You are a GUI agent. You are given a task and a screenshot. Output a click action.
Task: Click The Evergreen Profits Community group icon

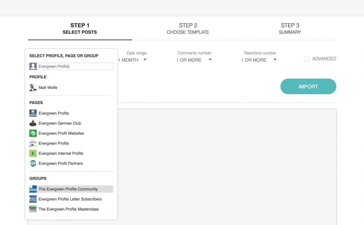(33, 189)
